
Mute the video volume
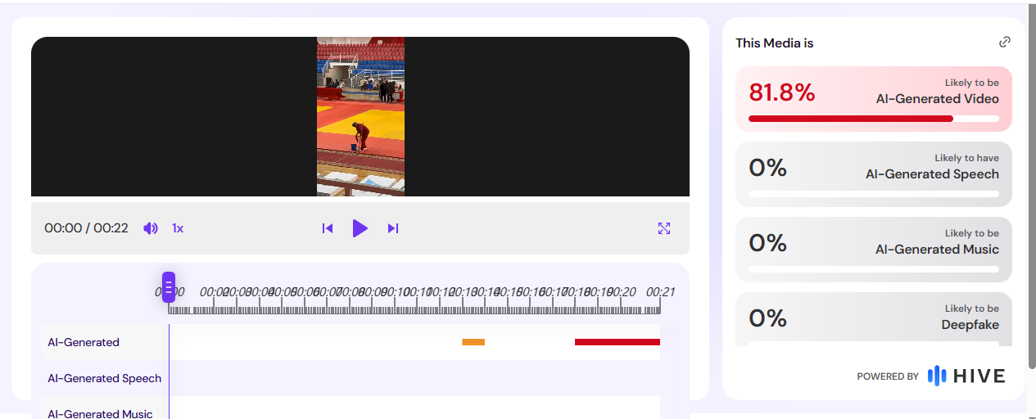click(151, 228)
